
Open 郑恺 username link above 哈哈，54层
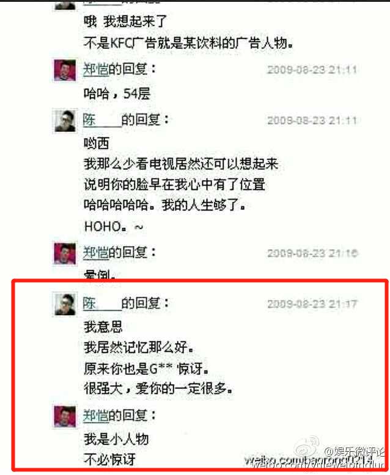pos(95,70)
